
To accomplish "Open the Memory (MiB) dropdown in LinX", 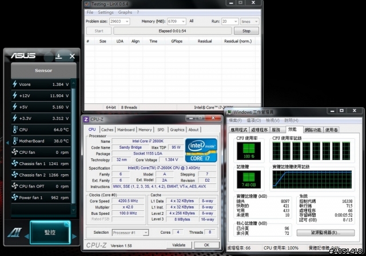I will coord(183,22).
